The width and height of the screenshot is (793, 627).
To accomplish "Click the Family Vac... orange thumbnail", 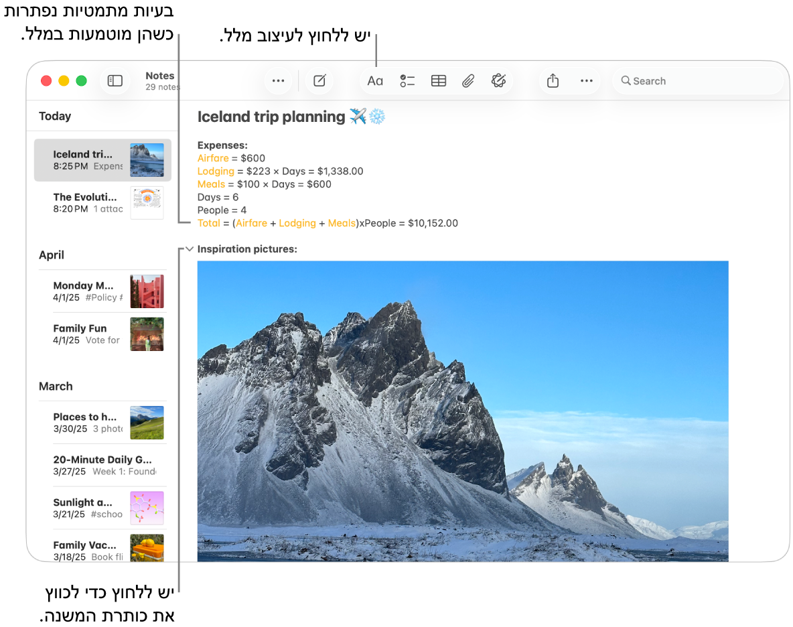I will coord(147,548).
